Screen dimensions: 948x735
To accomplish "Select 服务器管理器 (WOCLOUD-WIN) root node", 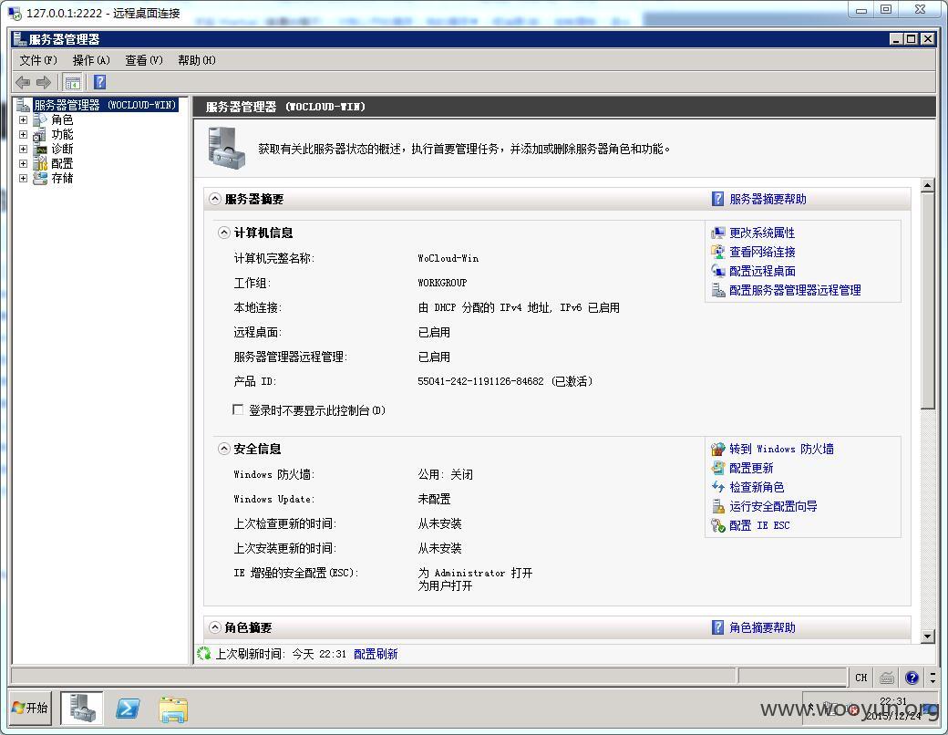I will coord(105,105).
